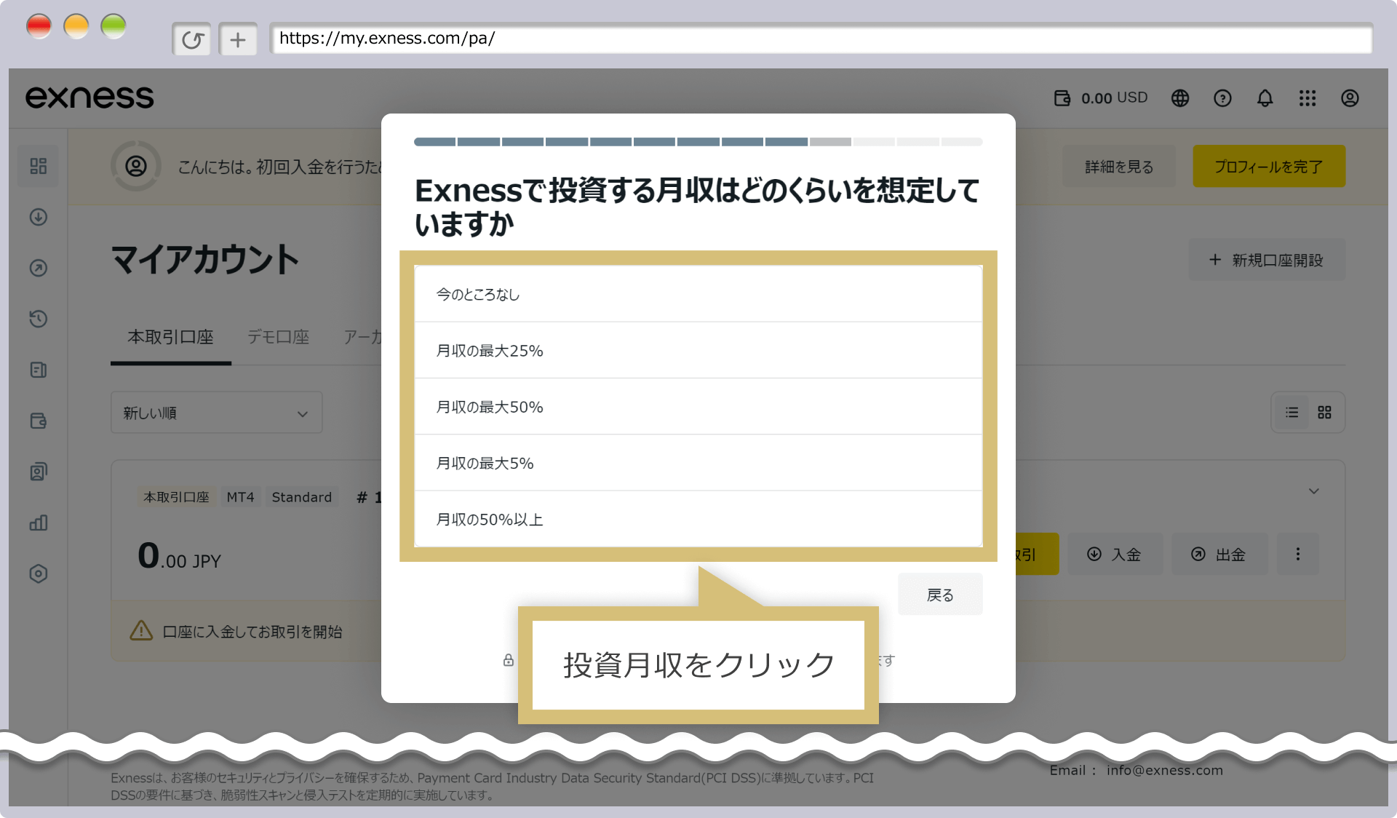This screenshot has width=1397, height=818.
Task: Click the MT4 account tag
Action: pyautogui.click(x=240, y=497)
